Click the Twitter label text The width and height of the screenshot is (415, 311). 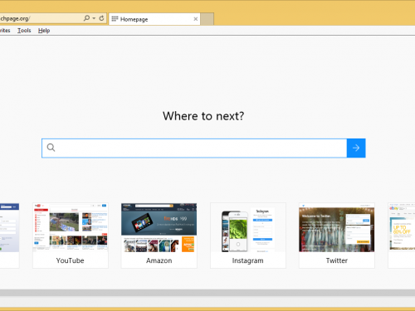click(x=337, y=260)
